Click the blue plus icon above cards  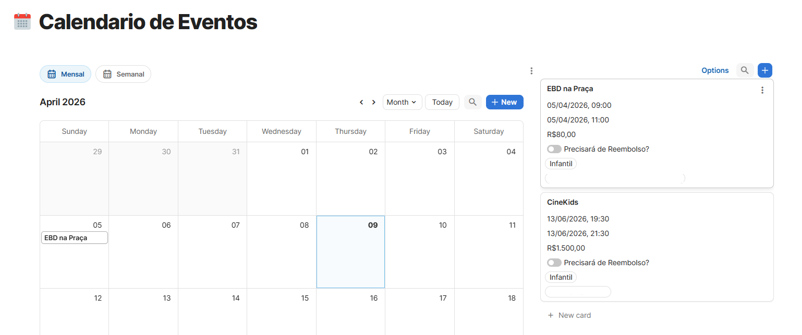point(764,70)
